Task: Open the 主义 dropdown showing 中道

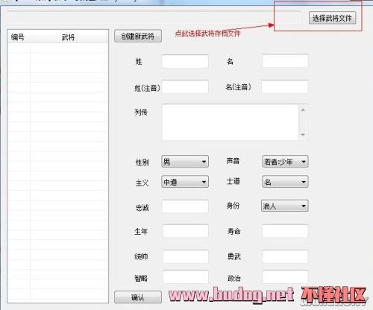Action: tap(185, 182)
